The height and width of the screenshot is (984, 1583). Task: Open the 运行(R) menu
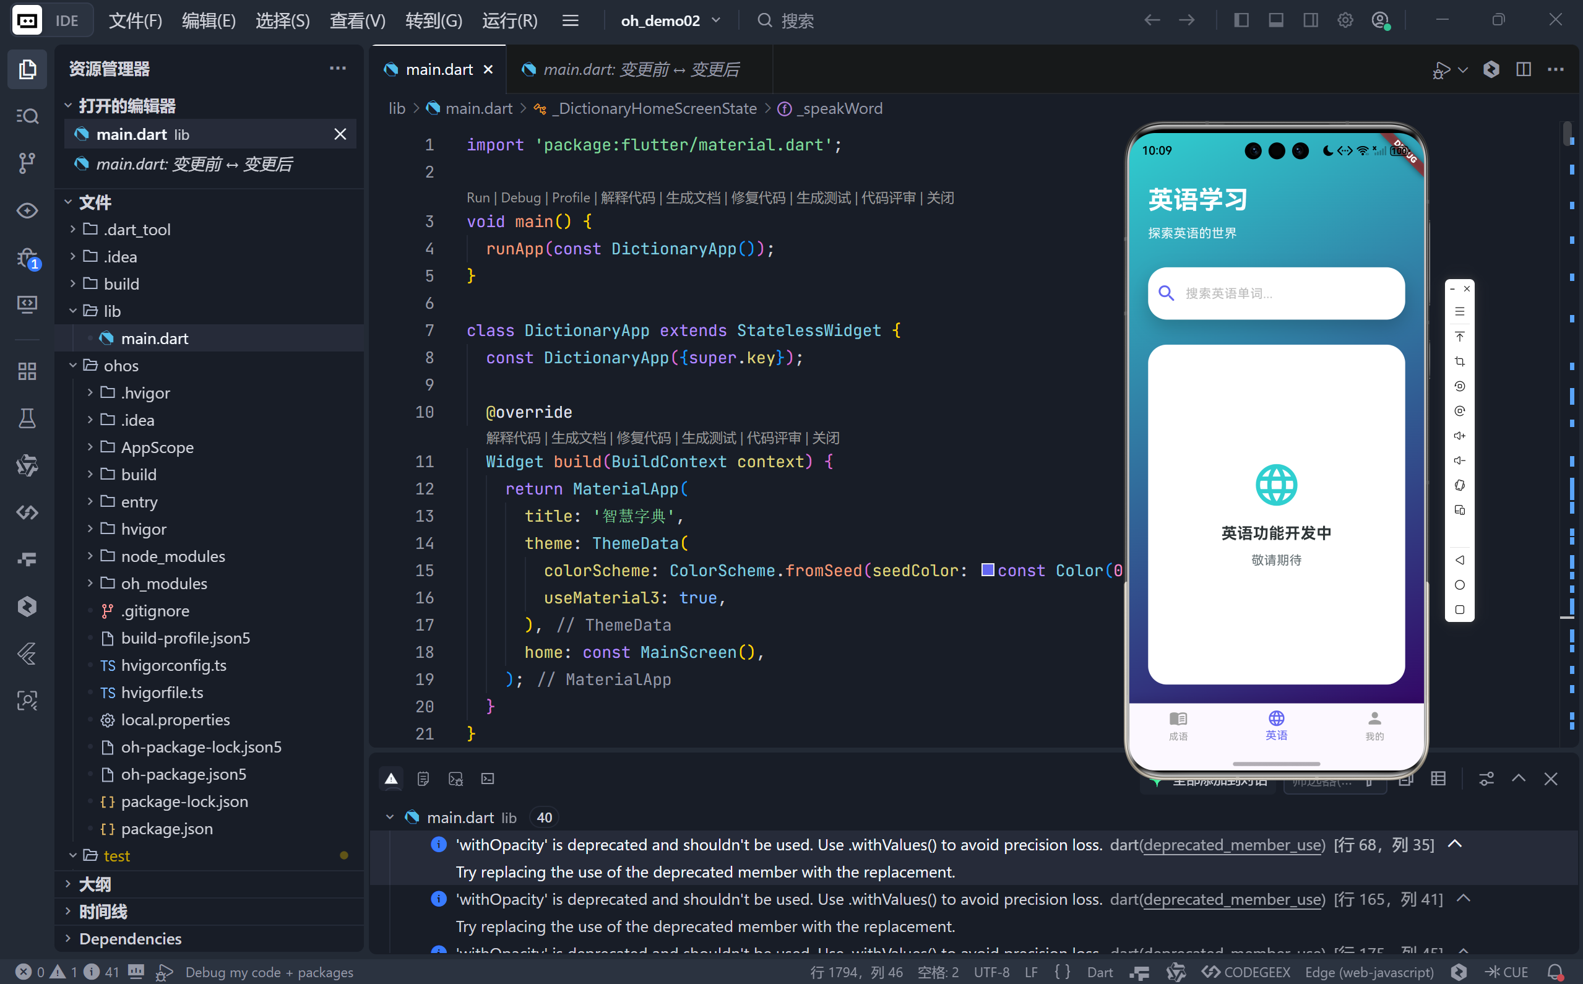509,20
